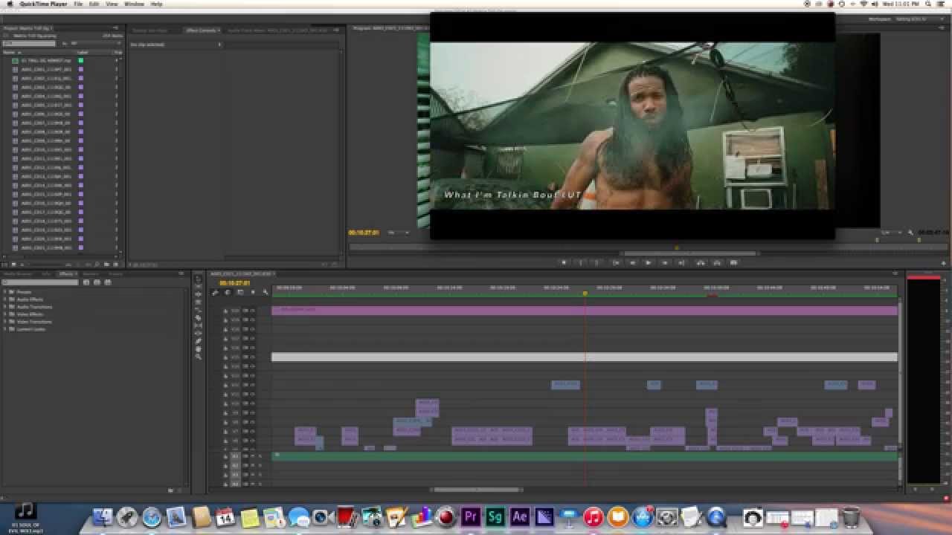Select the Slide tool

click(198, 334)
